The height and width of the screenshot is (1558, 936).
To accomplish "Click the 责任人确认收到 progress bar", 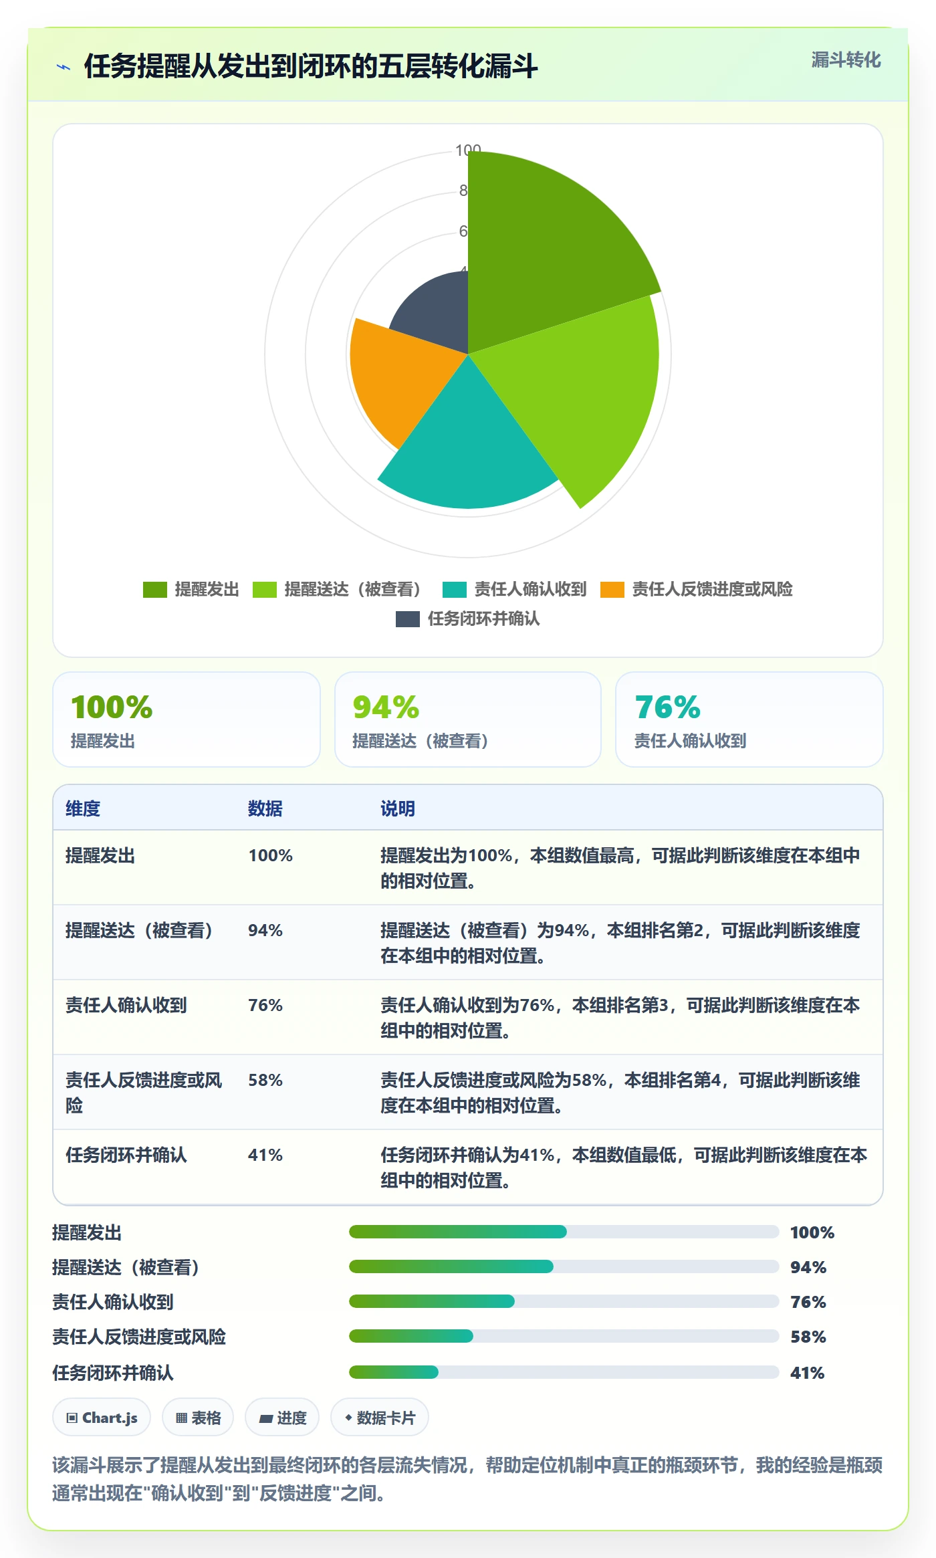I will (x=564, y=1301).
